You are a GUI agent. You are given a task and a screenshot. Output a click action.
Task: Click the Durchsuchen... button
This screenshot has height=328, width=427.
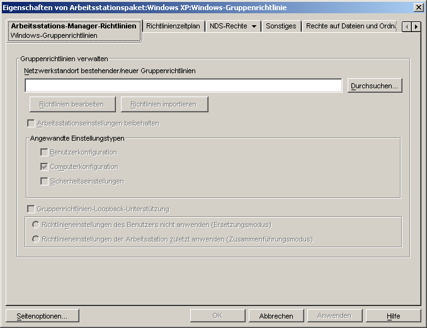pyautogui.click(x=375, y=86)
